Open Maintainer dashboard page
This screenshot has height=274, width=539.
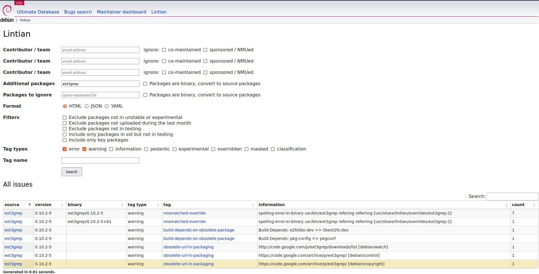pos(122,12)
